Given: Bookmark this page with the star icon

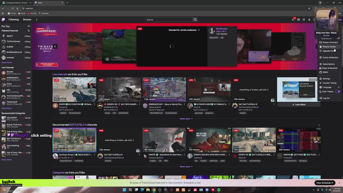Looking at the screenshot, I should (x=309, y=8).
